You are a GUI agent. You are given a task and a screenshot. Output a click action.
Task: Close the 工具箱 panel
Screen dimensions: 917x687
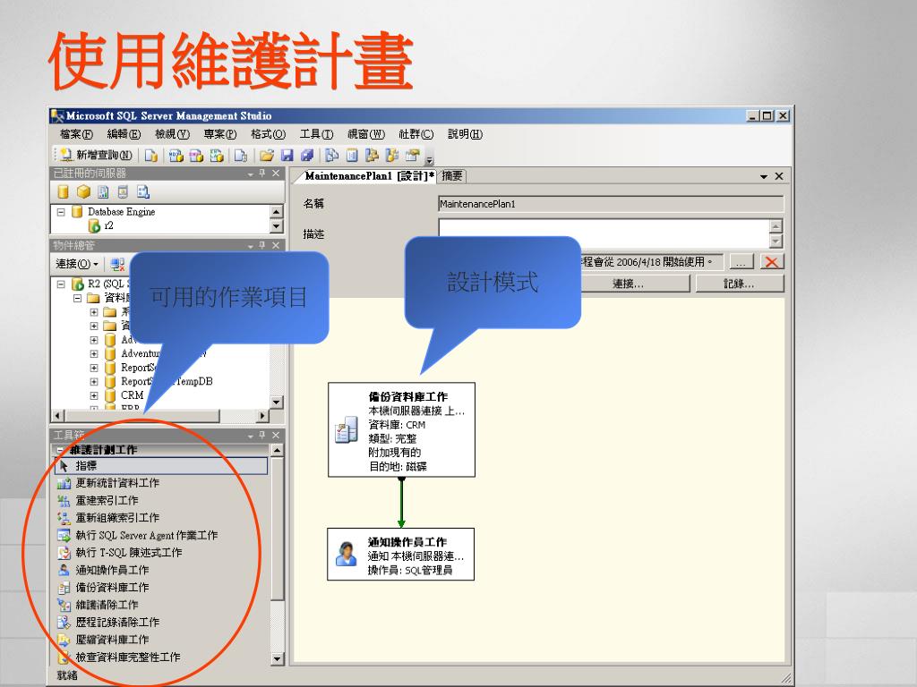pos(276,436)
